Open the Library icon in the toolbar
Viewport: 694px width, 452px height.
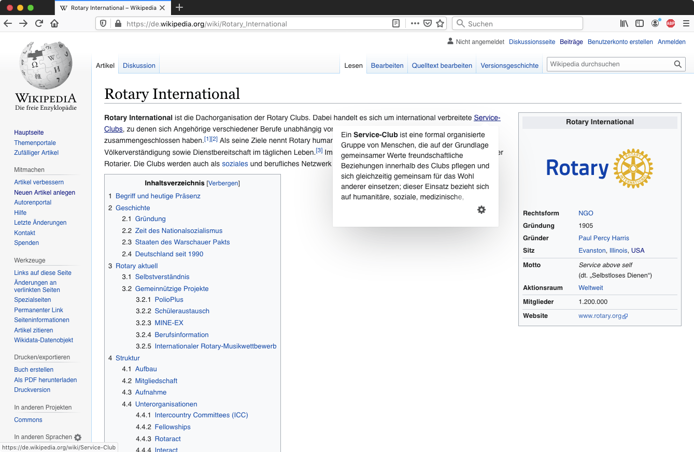[624, 23]
